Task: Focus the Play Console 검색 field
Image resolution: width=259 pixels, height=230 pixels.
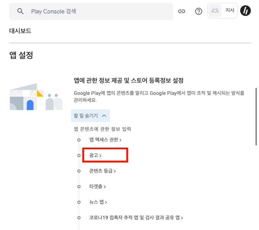Action: coord(91,11)
